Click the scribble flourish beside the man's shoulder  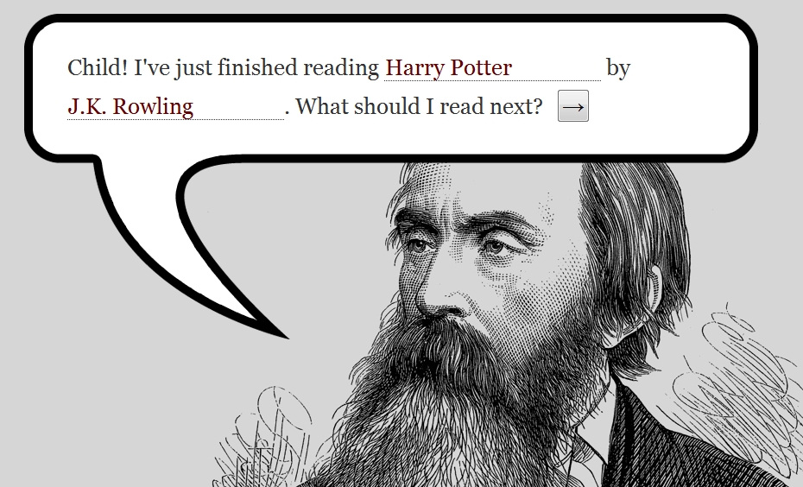click(737, 384)
